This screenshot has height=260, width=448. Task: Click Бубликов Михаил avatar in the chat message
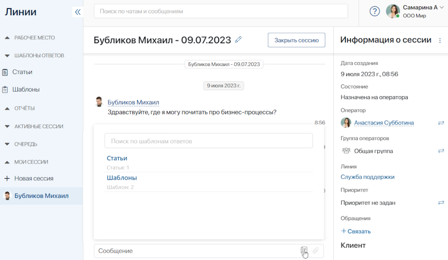(99, 102)
